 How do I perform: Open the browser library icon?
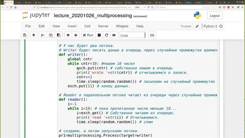click(x=220, y=7)
